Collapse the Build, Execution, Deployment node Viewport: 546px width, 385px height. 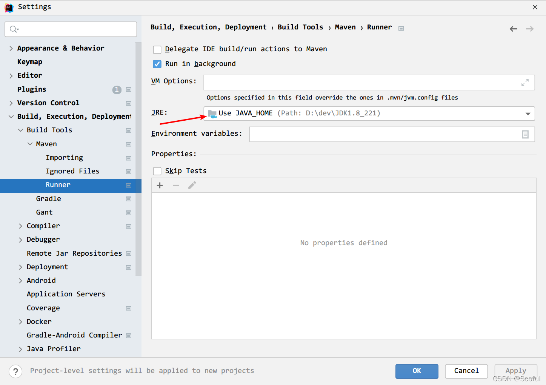coord(11,117)
